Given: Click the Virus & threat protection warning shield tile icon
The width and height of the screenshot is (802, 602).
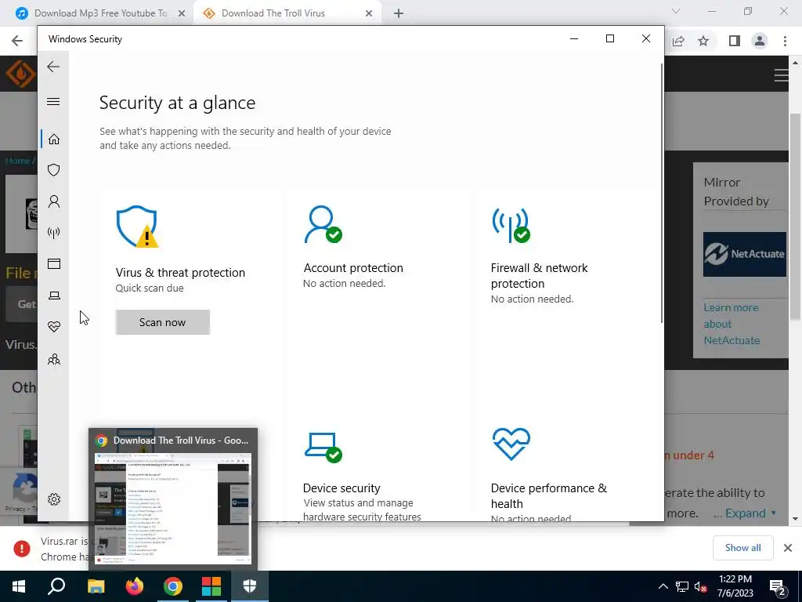Looking at the screenshot, I should click(x=136, y=227).
